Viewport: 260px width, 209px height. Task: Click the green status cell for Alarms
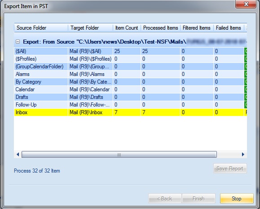246,74
